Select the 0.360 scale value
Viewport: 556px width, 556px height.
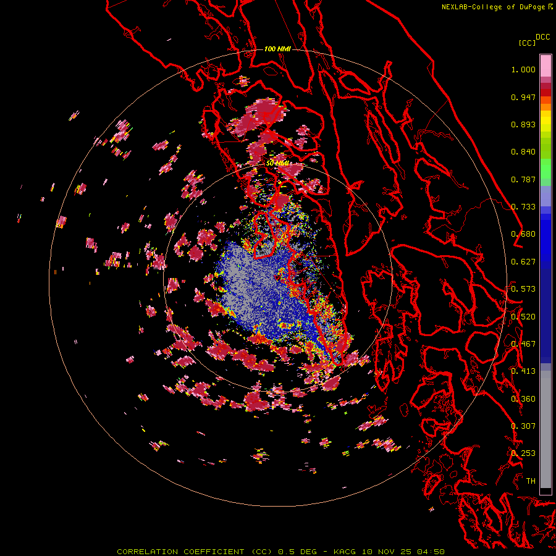(x=523, y=399)
